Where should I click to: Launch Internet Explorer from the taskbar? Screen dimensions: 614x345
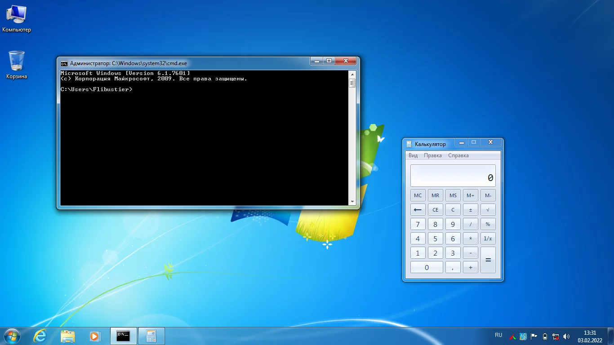[x=40, y=336]
